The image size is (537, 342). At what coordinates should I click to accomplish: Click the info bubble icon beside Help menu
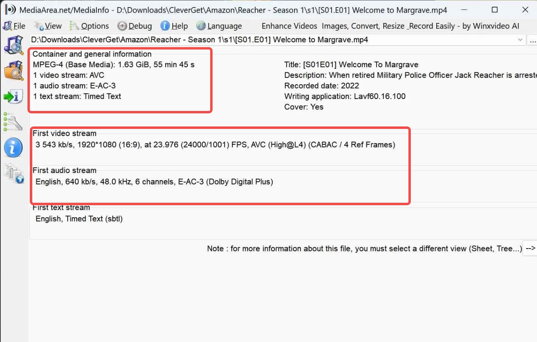[164, 26]
